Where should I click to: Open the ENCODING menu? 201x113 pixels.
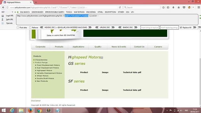coord(91,12)
